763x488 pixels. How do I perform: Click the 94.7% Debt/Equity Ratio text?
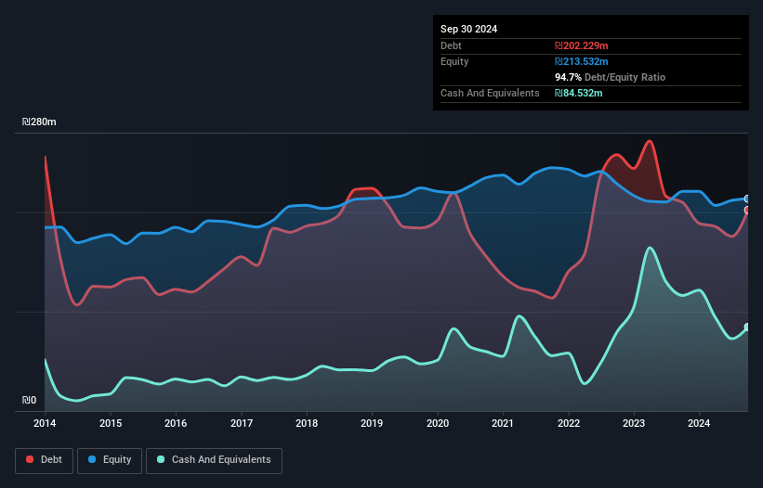coord(610,77)
